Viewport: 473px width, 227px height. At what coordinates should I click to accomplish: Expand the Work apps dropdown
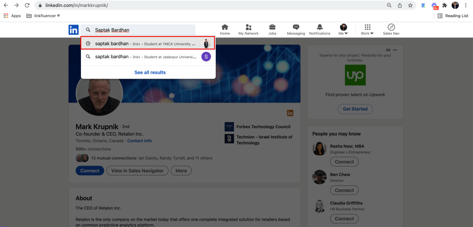click(367, 30)
